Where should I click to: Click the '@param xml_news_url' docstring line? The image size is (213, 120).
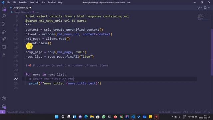click(56, 21)
